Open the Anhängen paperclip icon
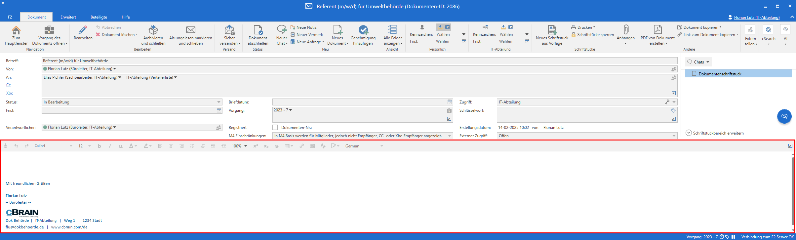 point(625,30)
